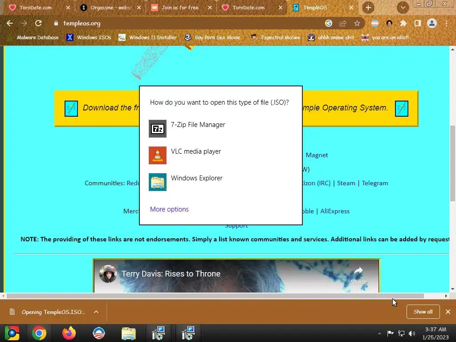Select the Windows Explorer folder icon
The width and height of the screenshot is (456, 342).
point(157,182)
